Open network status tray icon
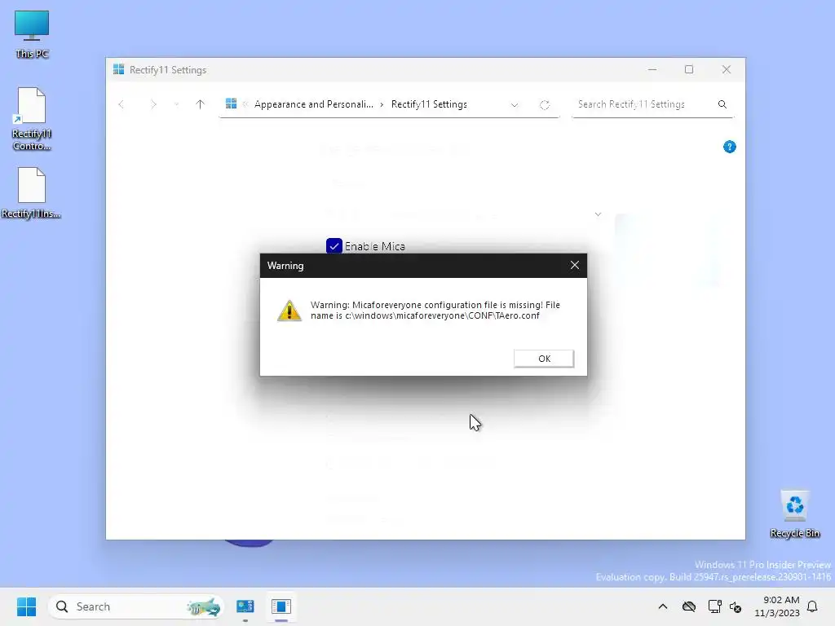Screen dimensions: 835x626 [714, 606]
